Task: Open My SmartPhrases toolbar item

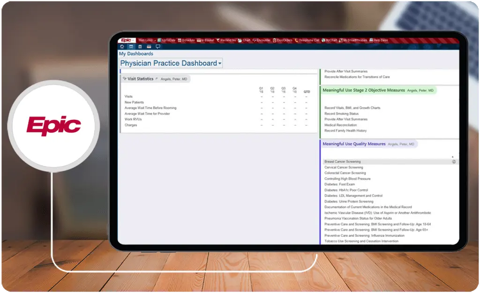Action: pyautogui.click(x=353, y=40)
